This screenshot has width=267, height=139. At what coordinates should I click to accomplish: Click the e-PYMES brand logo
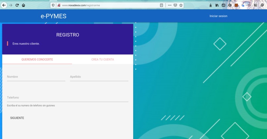click(x=53, y=16)
